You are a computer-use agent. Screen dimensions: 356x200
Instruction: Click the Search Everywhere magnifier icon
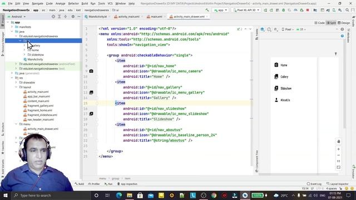pos(347,10)
